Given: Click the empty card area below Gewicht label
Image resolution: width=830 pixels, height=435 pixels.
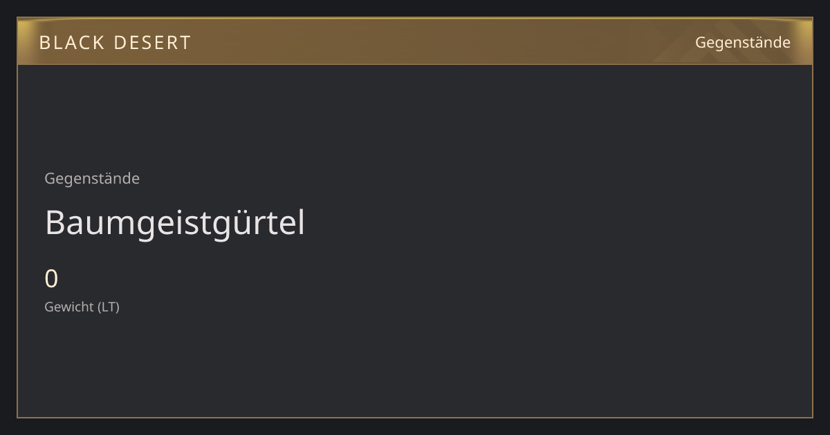Looking at the screenshot, I should click(x=415, y=366).
